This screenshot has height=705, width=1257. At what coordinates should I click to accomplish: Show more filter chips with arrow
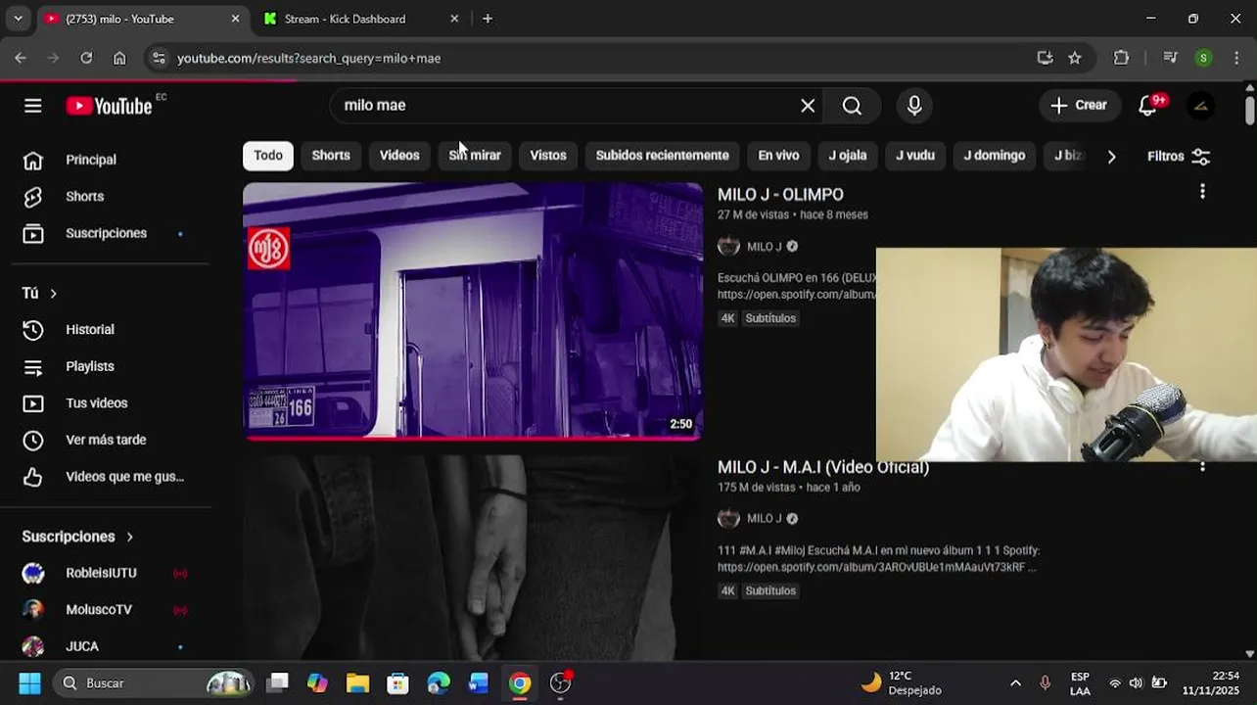1111,156
